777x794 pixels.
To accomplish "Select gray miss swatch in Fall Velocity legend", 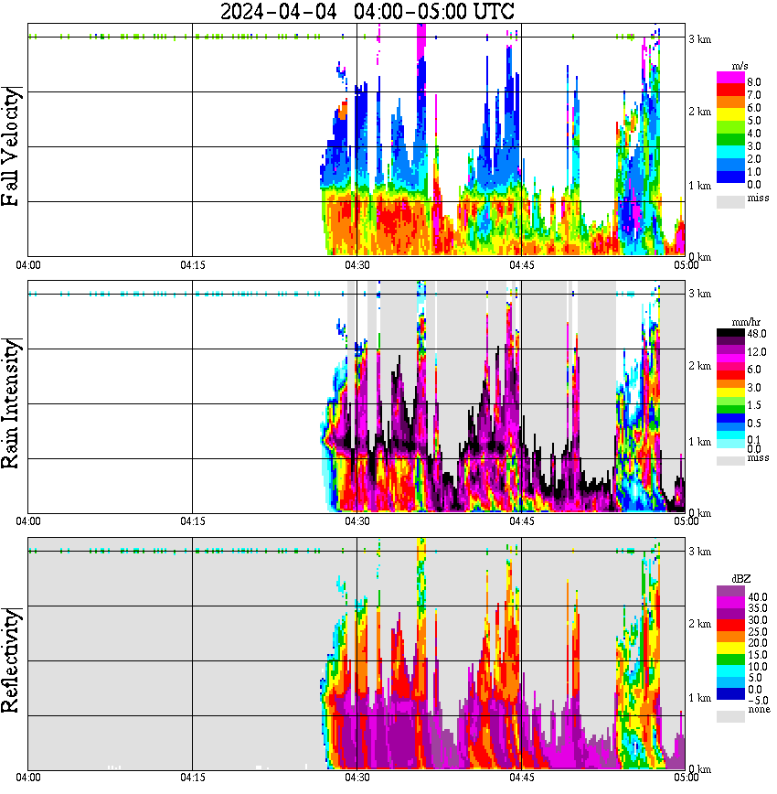I will click(x=730, y=202).
